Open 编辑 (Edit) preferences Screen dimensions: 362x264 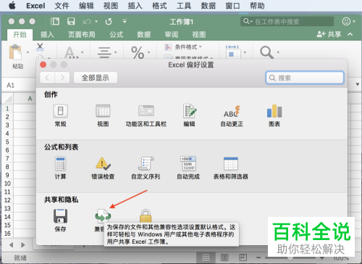pyautogui.click(x=189, y=115)
